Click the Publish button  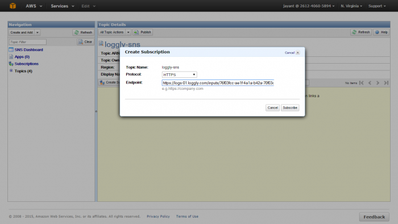pyautogui.click(x=143, y=32)
